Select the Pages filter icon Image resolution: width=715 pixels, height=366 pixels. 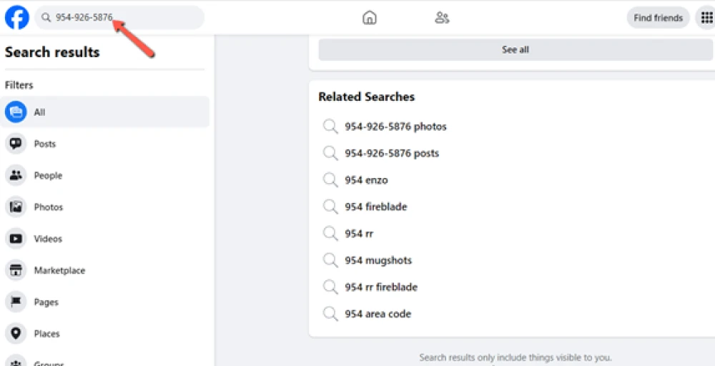(x=16, y=302)
